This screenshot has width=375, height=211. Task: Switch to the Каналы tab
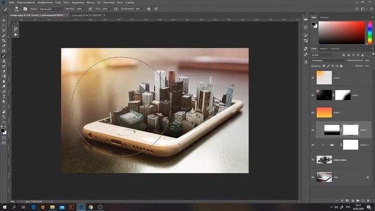pyautogui.click(x=323, y=49)
